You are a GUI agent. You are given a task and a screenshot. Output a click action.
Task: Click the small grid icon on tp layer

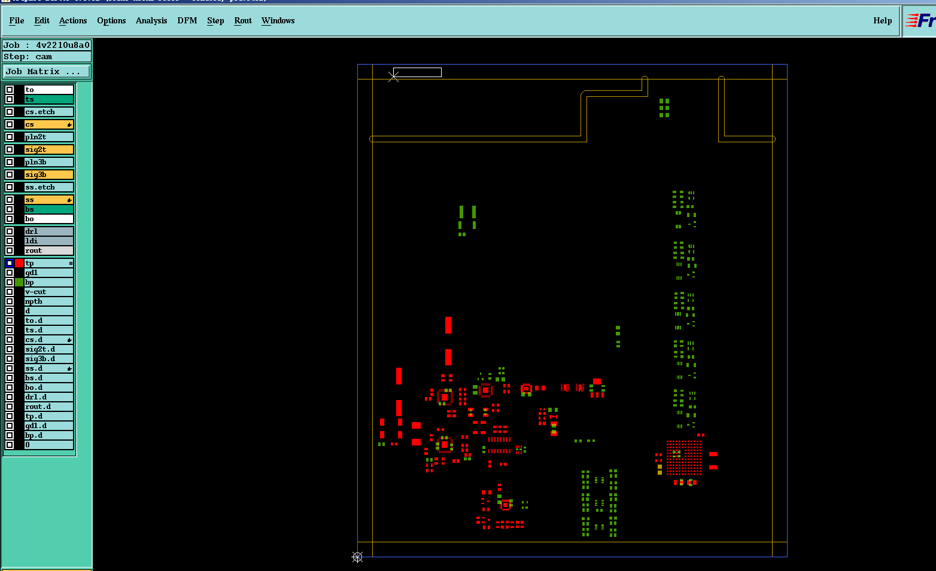pos(71,264)
